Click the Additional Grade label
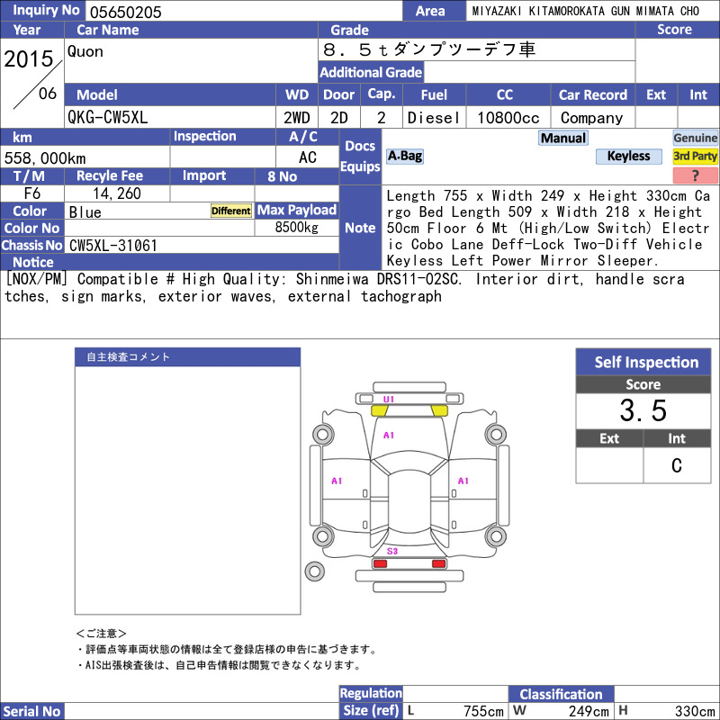Image resolution: width=720 pixels, height=720 pixels. 371,73
